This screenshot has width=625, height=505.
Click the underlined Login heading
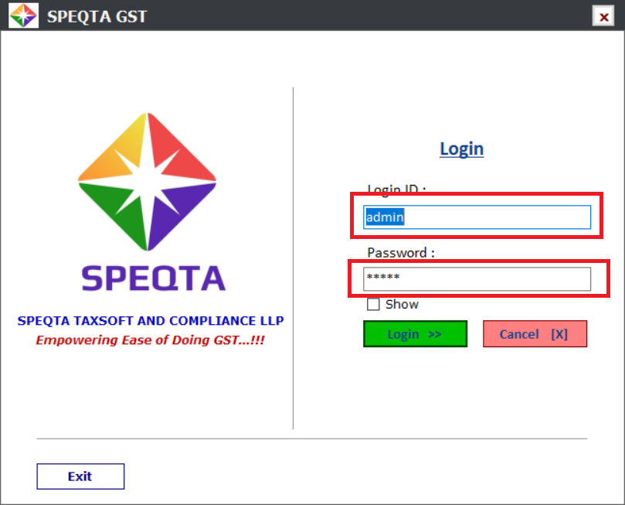tap(461, 148)
